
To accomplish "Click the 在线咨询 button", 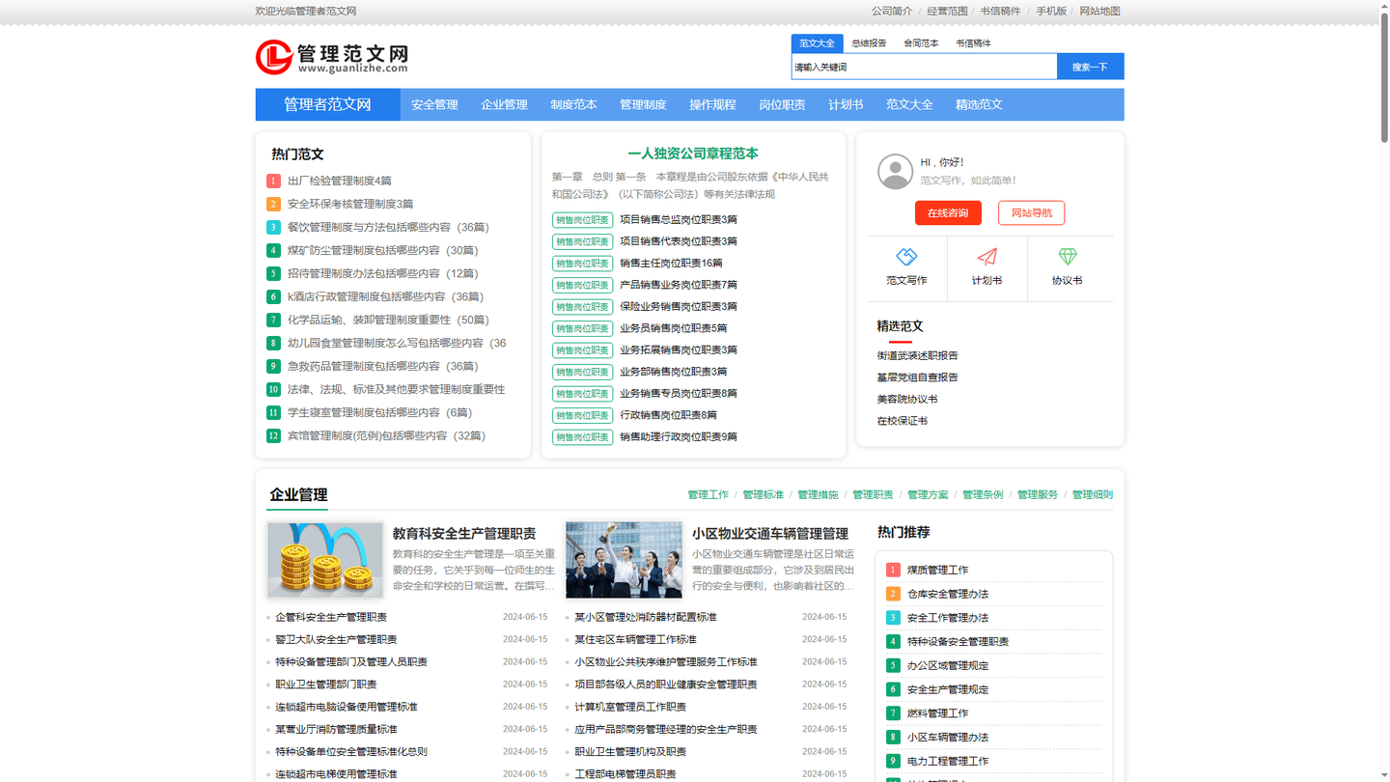I will pyautogui.click(x=948, y=212).
